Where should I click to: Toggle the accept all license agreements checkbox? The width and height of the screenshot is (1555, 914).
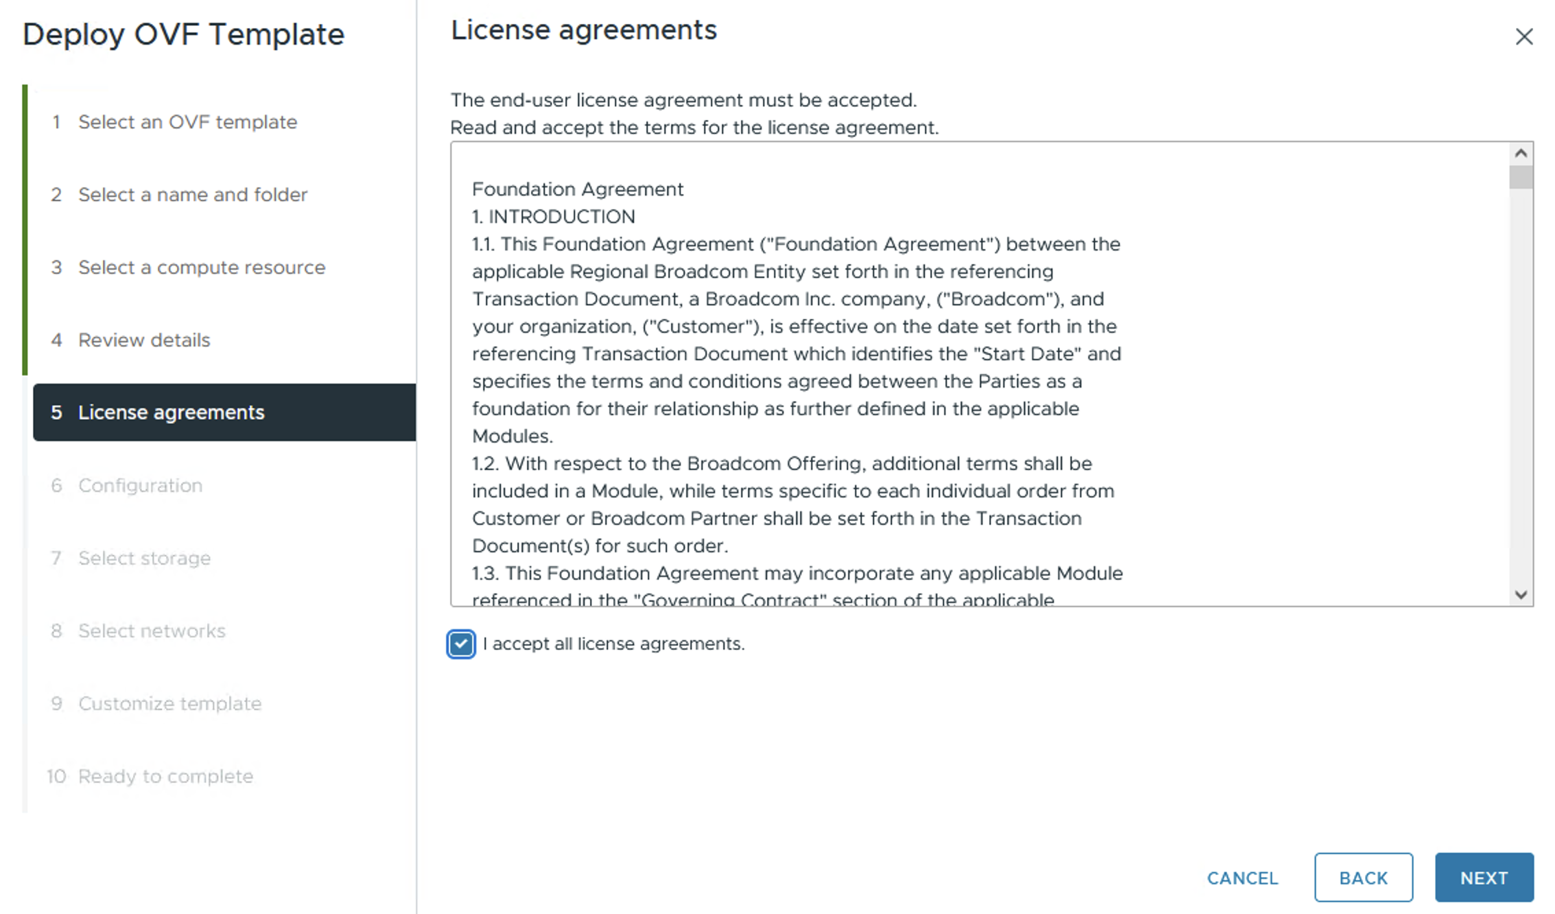460,644
